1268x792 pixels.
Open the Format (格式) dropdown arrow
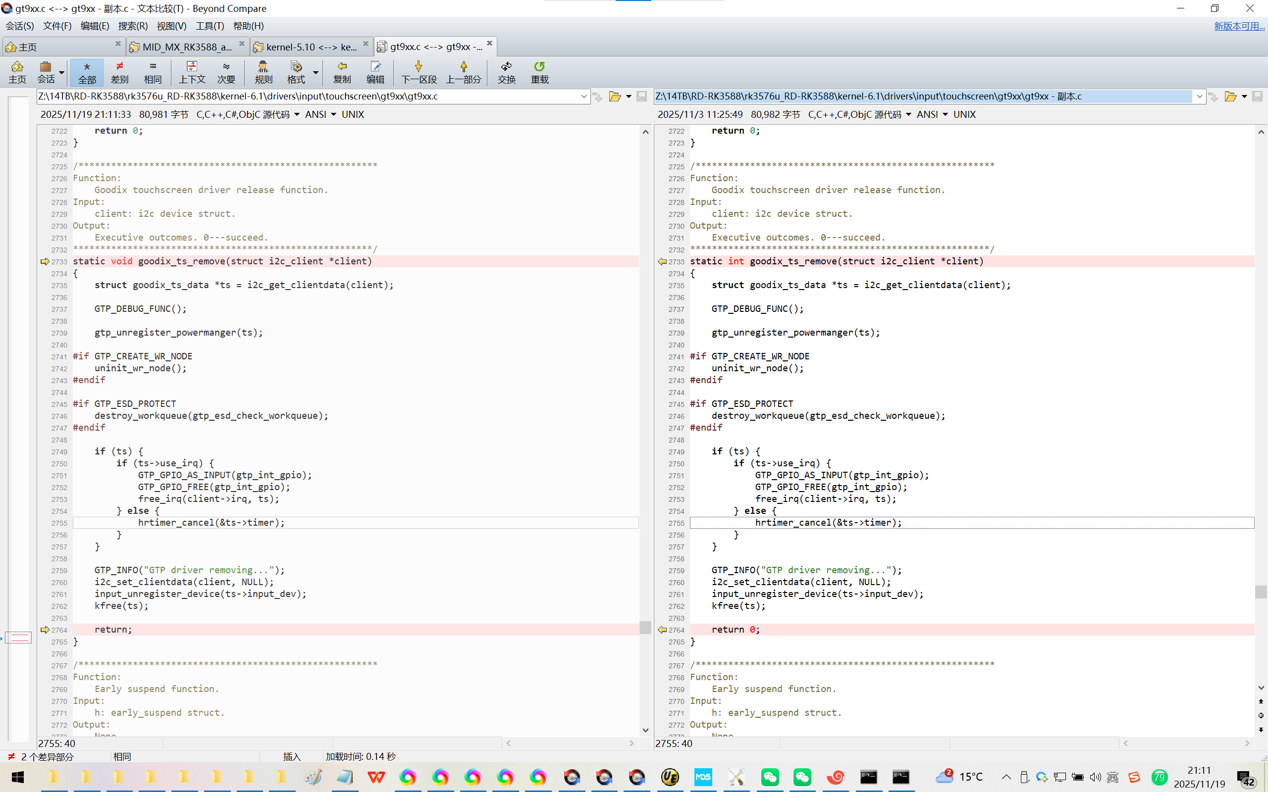point(316,73)
